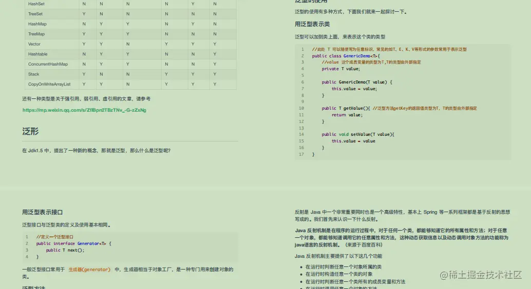Click code line public class GenericDemo<T>{
This screenshot has height=289, width=531.
[346, 56]
